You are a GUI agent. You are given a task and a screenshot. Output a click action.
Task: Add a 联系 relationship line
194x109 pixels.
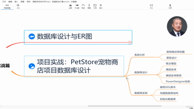tap(83, 6)
